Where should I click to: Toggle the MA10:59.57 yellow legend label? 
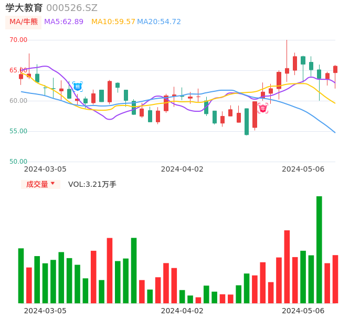point(113,22)
